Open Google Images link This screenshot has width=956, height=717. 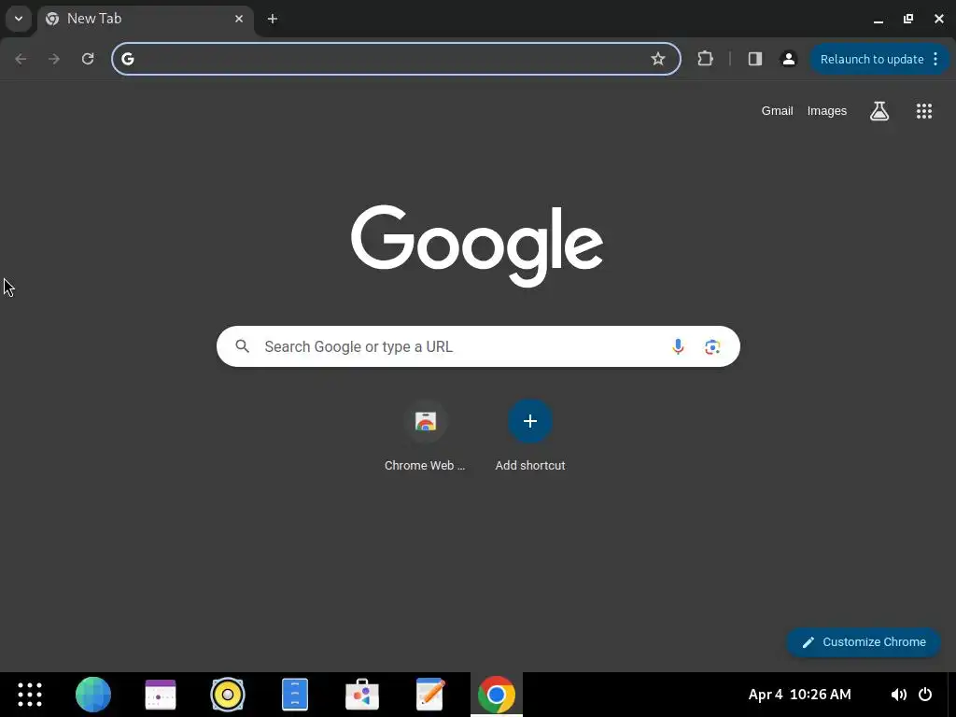click(x=827, y=111)
